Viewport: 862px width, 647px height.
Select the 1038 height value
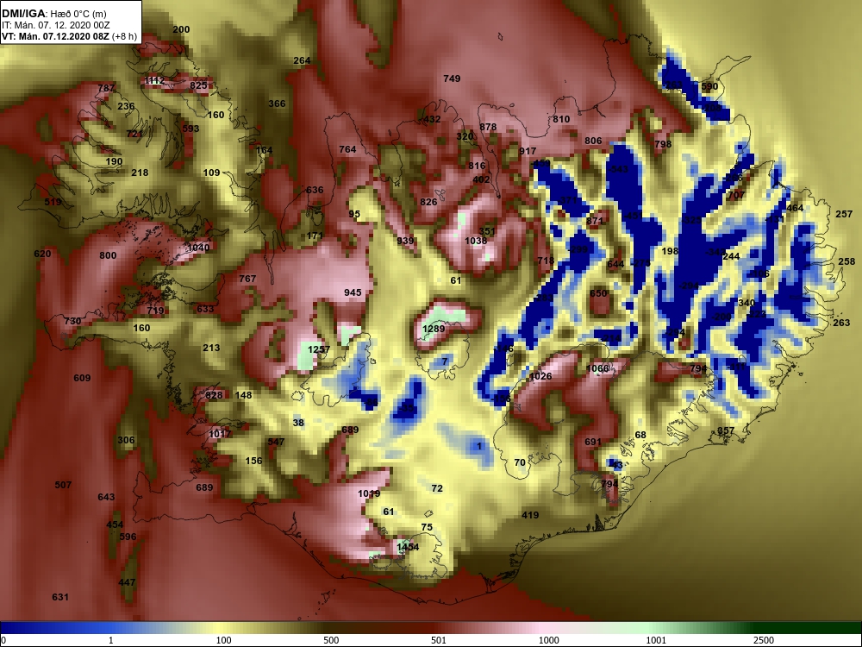coord(476,241)
